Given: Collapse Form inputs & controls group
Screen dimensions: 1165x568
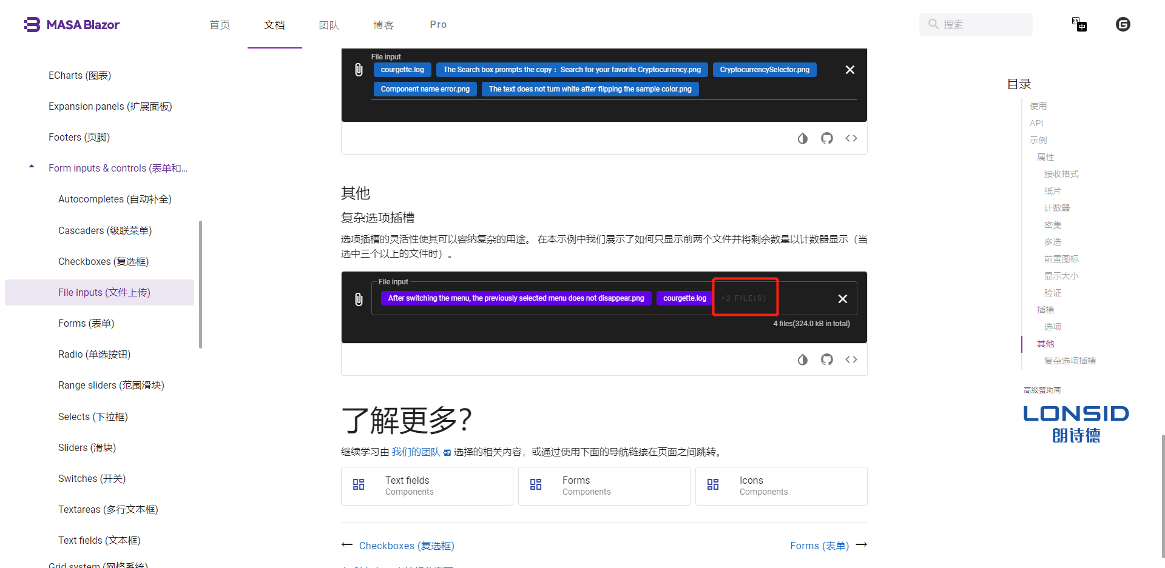Looking at the screenshot, I should pos(32,167).
